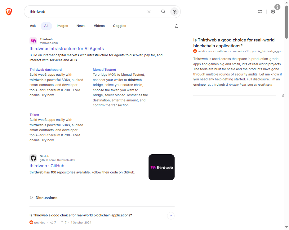Click the ranking arrows icon
Screen dimensions: 289x230
tap(260, 11)
